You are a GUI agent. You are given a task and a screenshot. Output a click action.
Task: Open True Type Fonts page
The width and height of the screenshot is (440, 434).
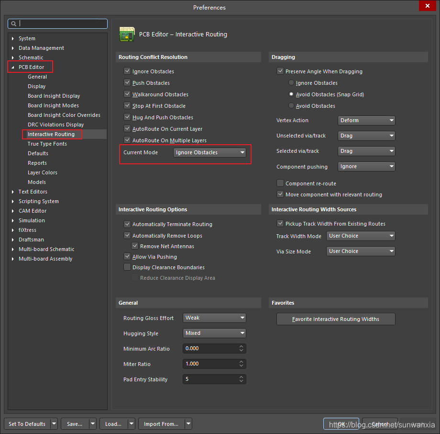(x=47, y=144)
